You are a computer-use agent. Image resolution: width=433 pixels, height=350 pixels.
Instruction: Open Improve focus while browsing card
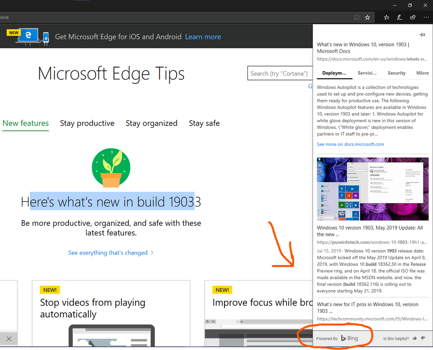[x=259, y=314]
